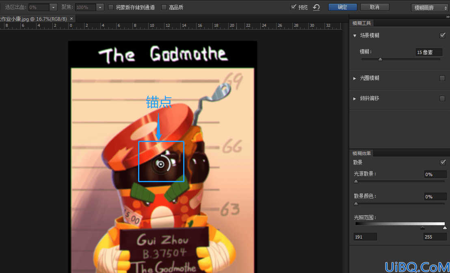
Task: Toggle the 散景 checkbox
Action: tap(443, 163)
